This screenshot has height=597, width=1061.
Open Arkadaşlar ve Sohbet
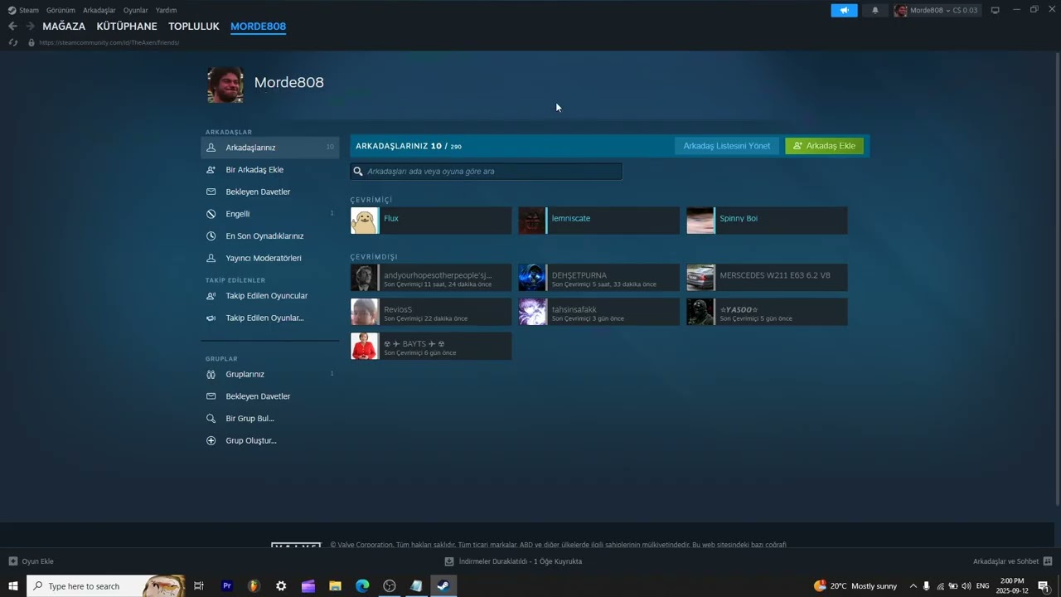pos(1012,561)
